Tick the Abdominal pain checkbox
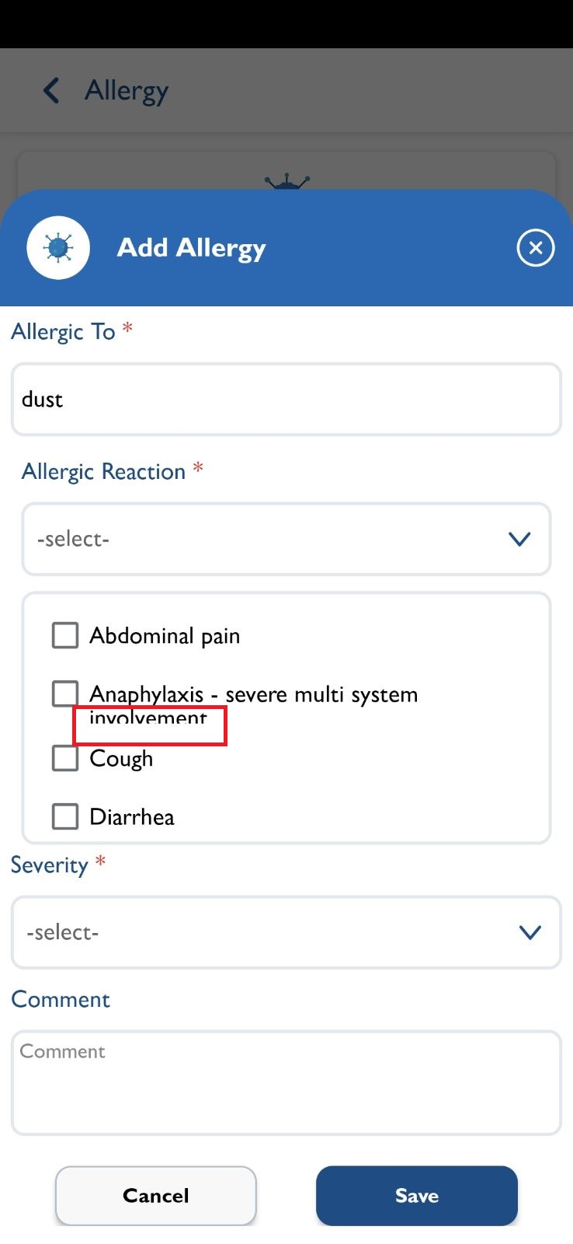The height and width of the screenshot is (1244, 573). pos(65,635)
